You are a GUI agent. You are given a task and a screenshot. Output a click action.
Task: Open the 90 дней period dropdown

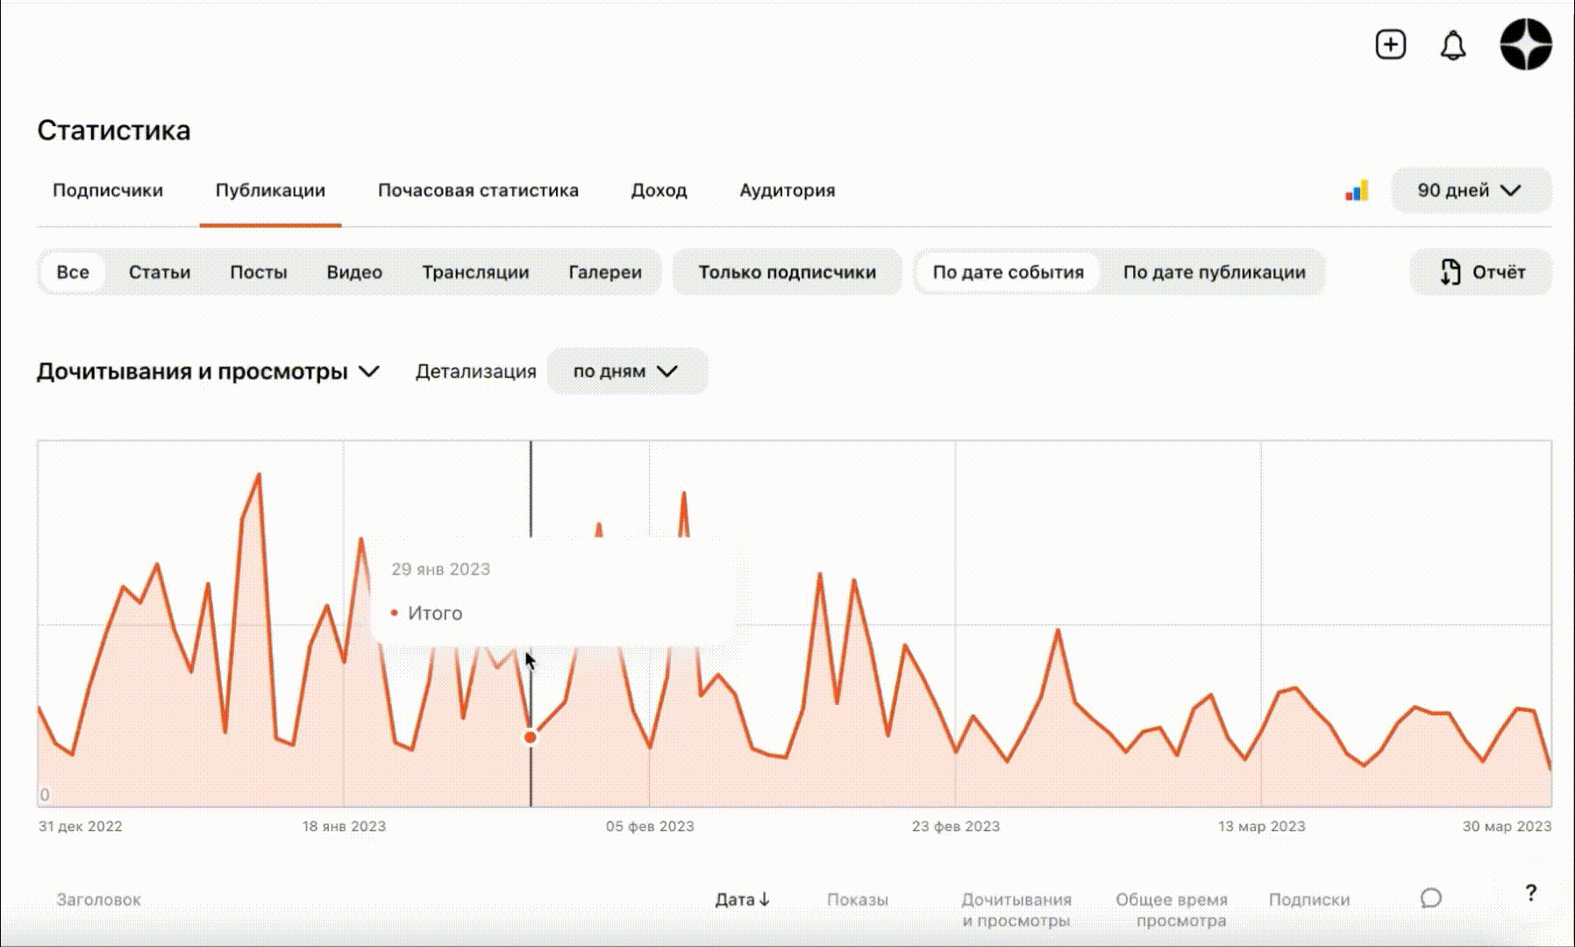tap(1471, 190)
